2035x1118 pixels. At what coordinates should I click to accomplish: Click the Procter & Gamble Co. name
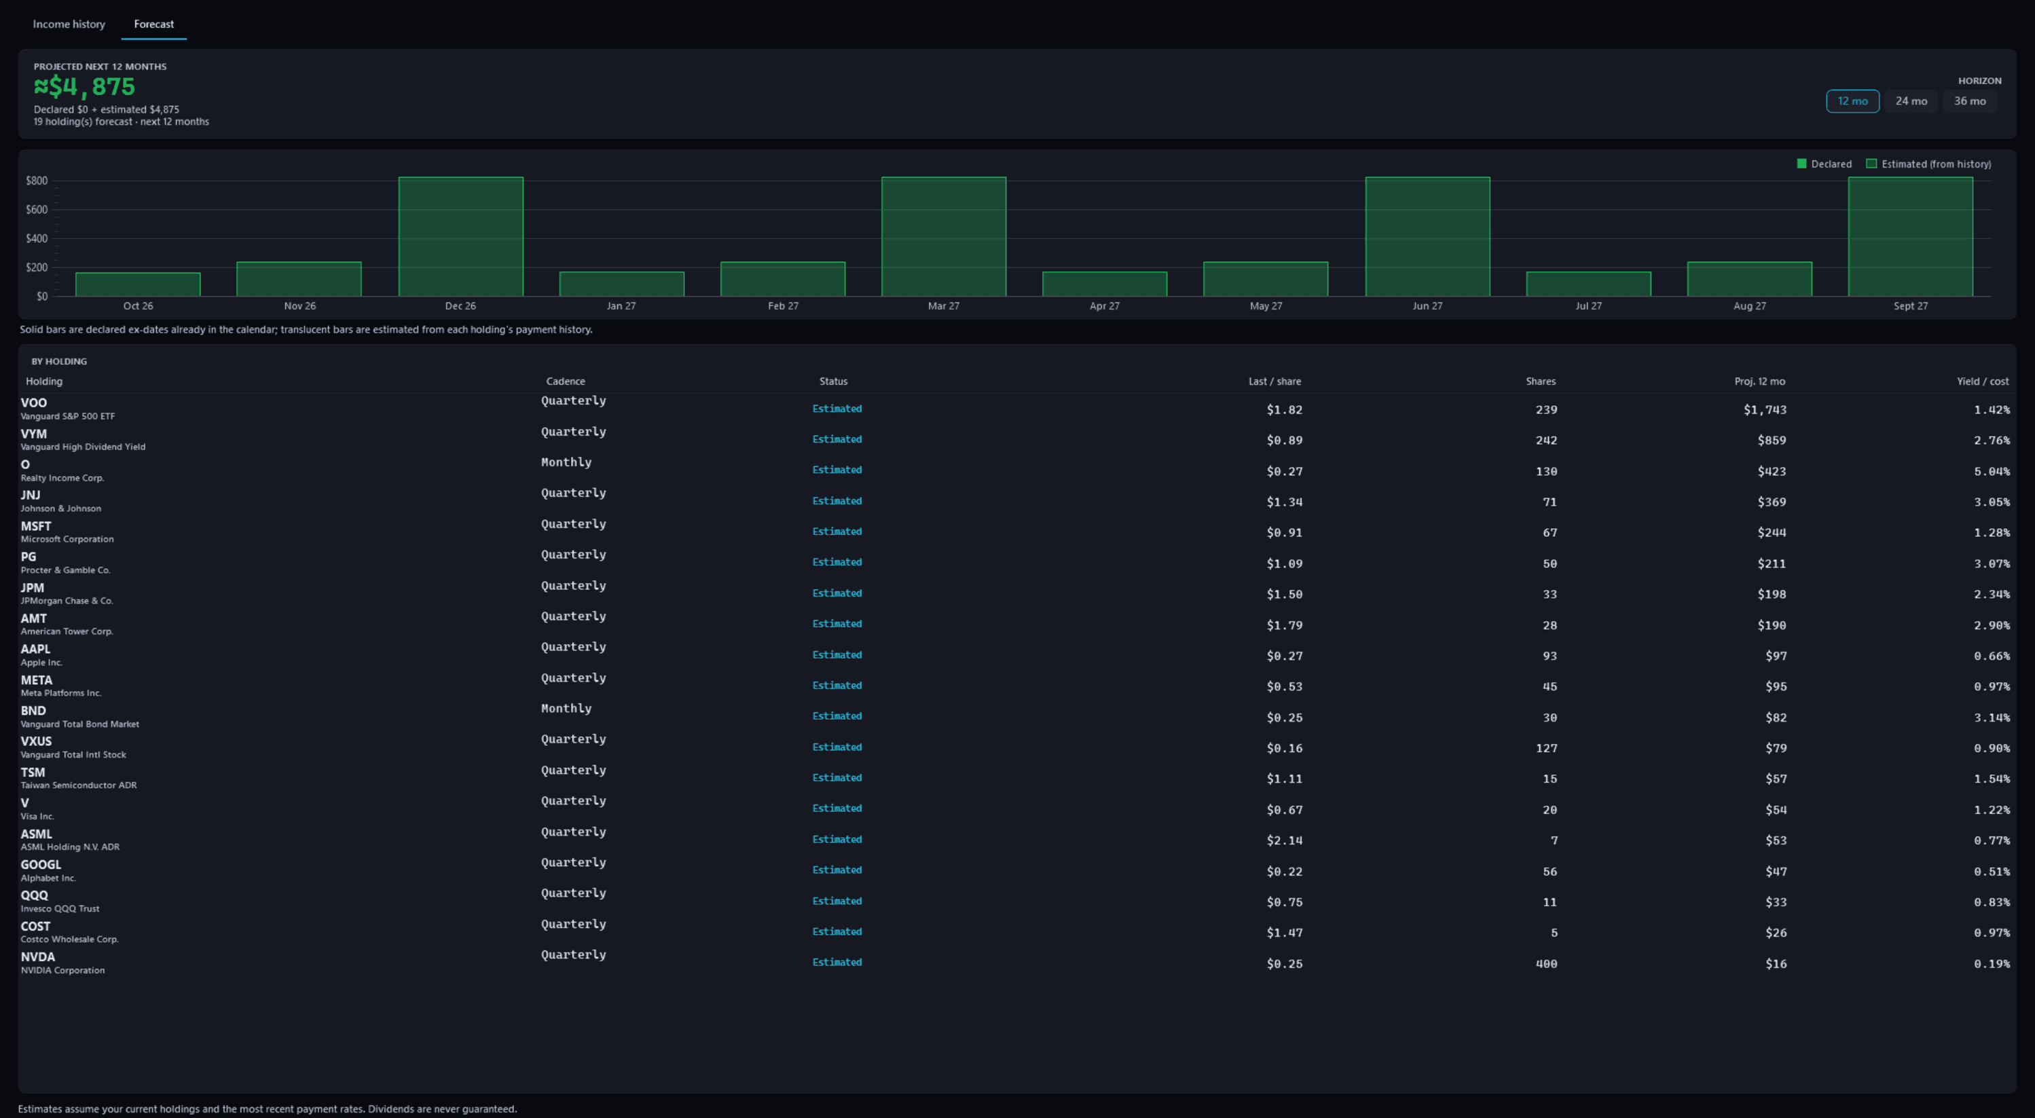pos(66,570)
